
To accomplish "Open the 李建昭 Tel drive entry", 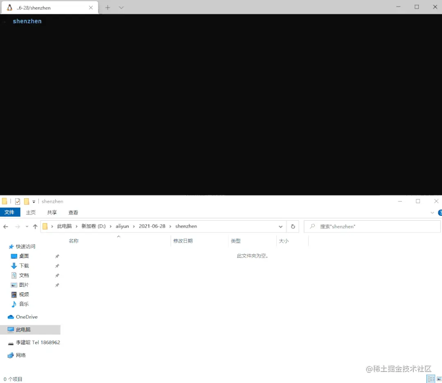I will tap(38, 343).
